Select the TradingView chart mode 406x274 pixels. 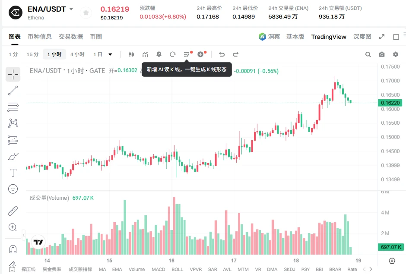tap(329, 37)
